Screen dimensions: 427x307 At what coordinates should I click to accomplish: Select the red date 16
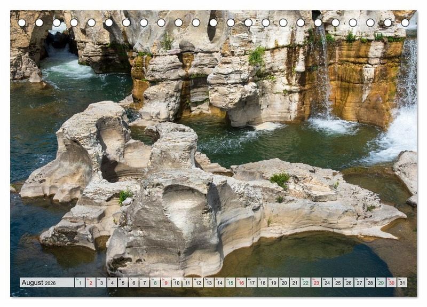pyautogui.click(x=241, y=282)
